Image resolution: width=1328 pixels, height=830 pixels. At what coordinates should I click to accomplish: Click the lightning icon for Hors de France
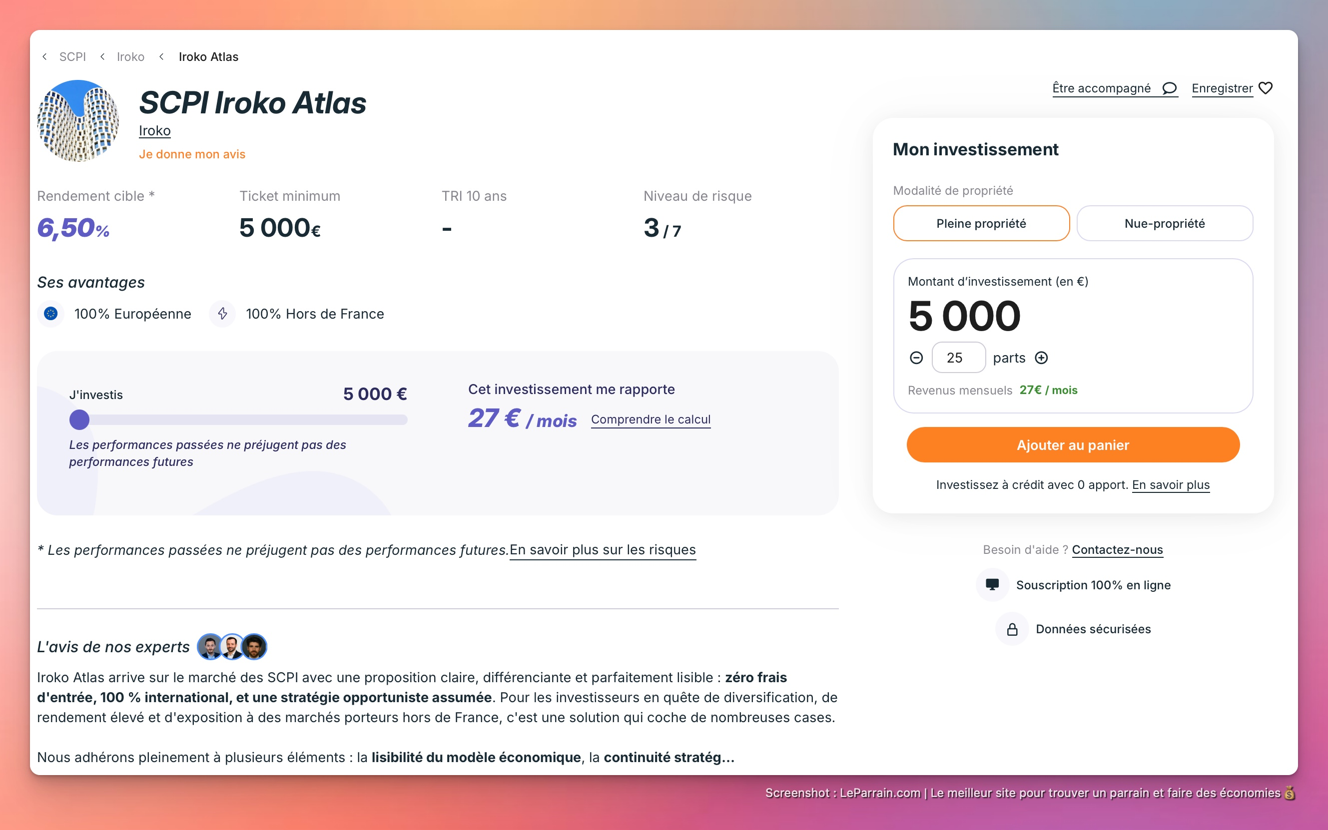(222, 314)
